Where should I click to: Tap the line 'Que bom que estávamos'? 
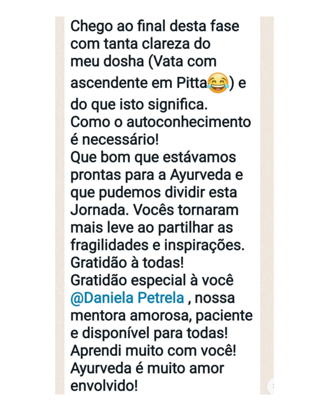[x=153, y=157]
